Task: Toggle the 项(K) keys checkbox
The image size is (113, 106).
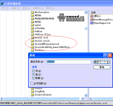Action: 34,71
